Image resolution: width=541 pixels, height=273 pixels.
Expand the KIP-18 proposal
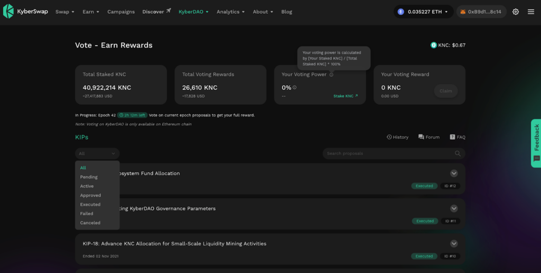coord(454,243)
